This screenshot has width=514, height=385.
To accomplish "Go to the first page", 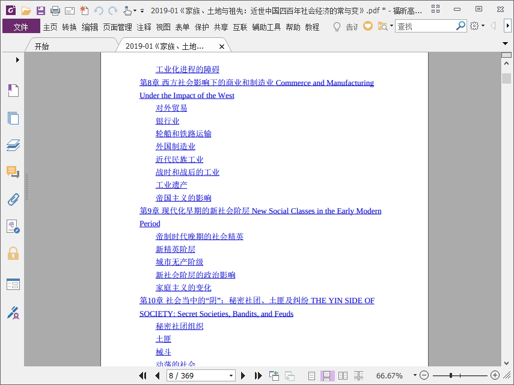I will click(x=142, y=375).
